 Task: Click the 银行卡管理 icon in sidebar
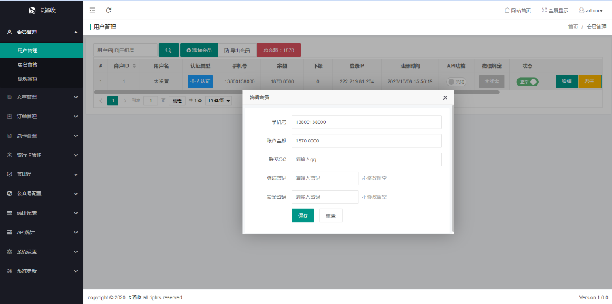(x=10, y=155)
